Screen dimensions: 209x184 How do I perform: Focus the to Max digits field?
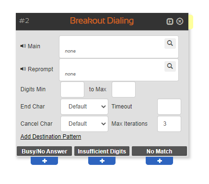[124, 89]
